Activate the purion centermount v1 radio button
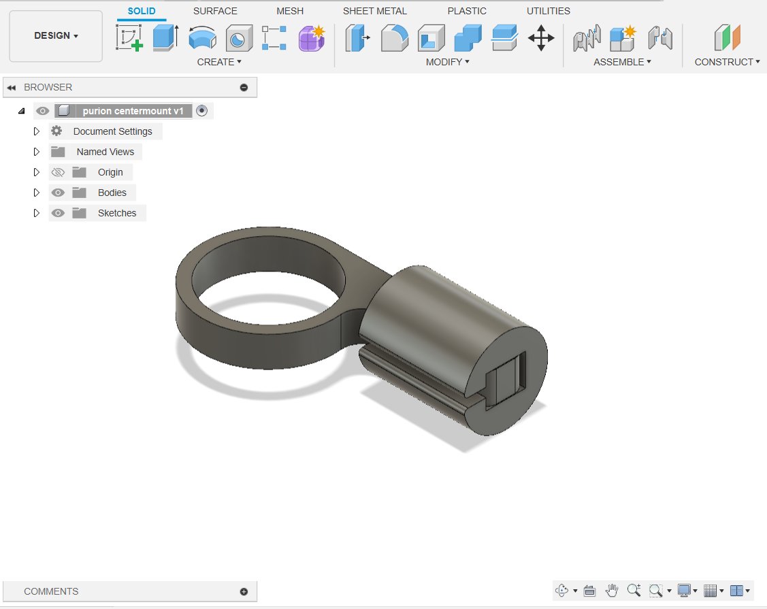 (201, 111)
